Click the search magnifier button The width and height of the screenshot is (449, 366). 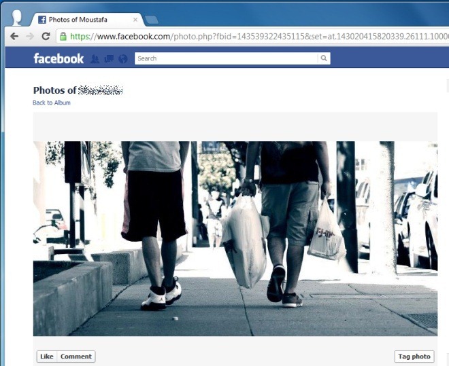(324, 58)
